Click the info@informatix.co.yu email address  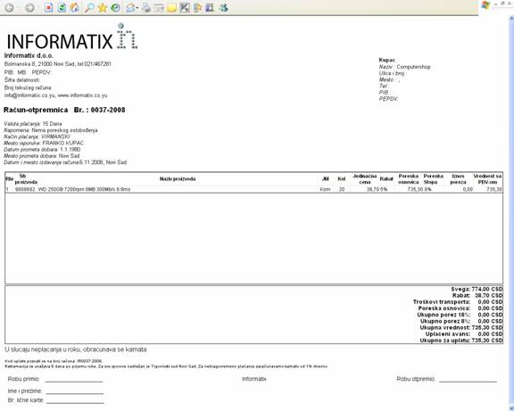[29, 95]
